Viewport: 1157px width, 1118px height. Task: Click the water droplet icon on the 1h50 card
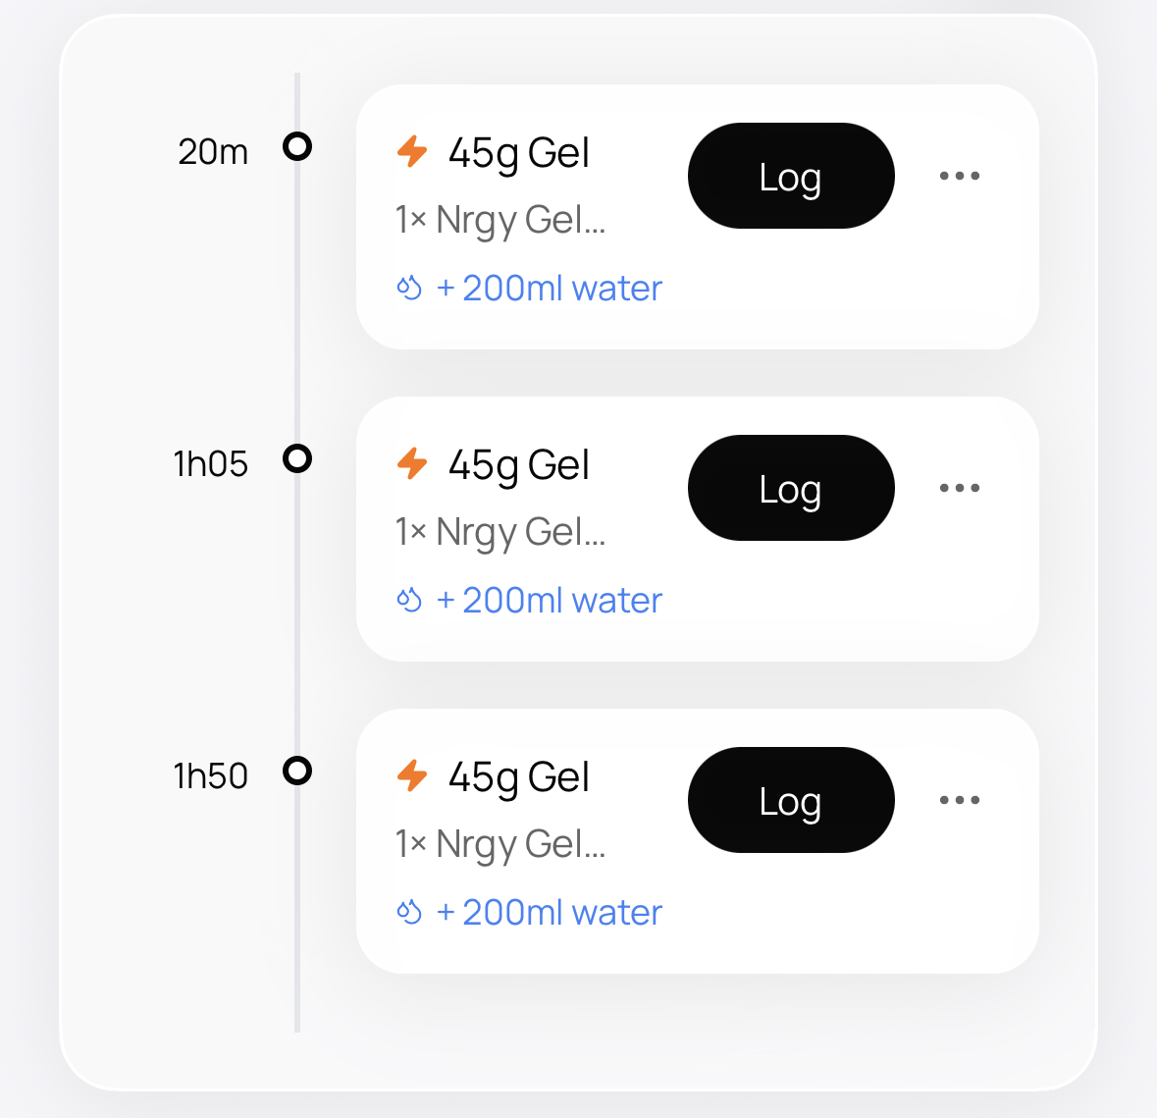pos(409,912)
